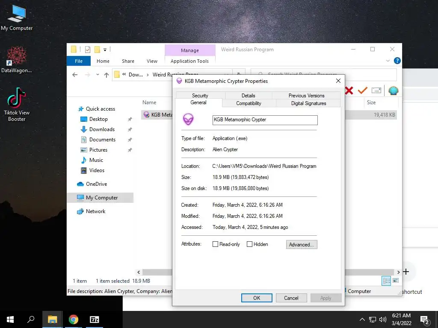Select OneDrive in navigation pane
This screenshot has width=438, height=328.
[96, 184]
